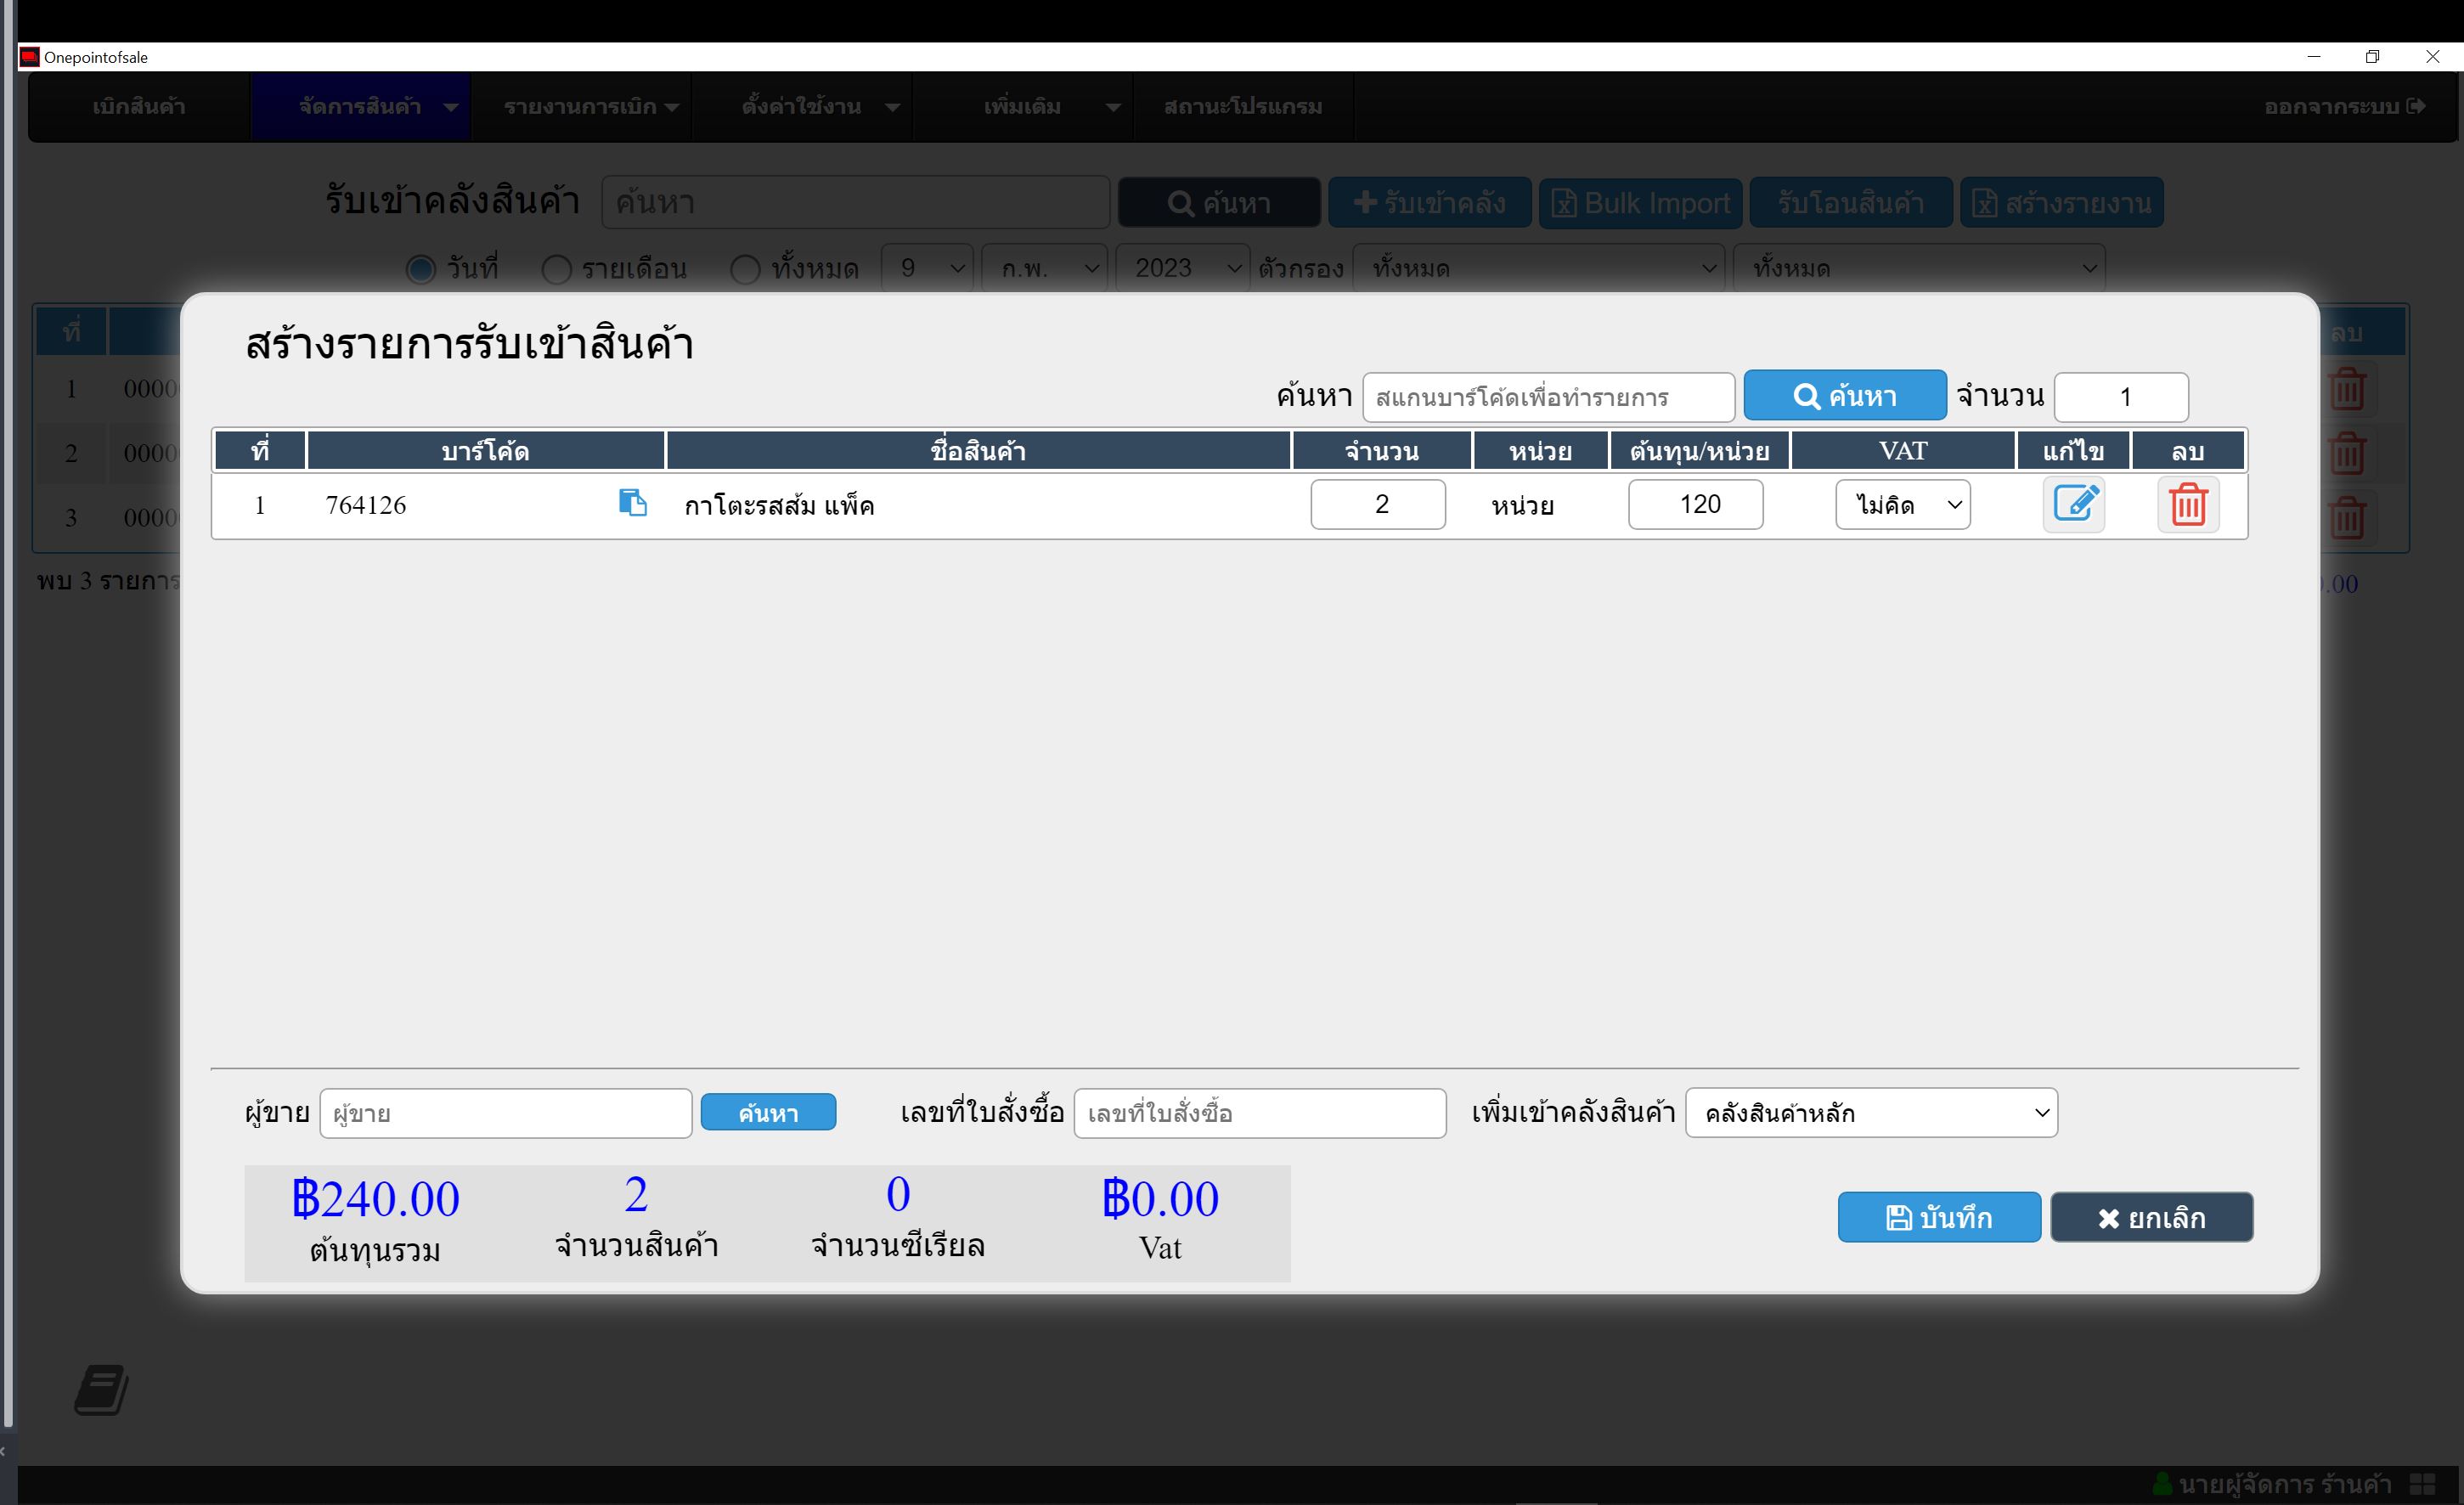Screen dimensions: 2464x1505
Task: Focus the barcode scan search field
Action: coord(1548,397)
